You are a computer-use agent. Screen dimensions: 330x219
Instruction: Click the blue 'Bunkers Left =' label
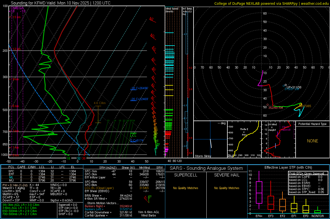(x=94, y=209)
